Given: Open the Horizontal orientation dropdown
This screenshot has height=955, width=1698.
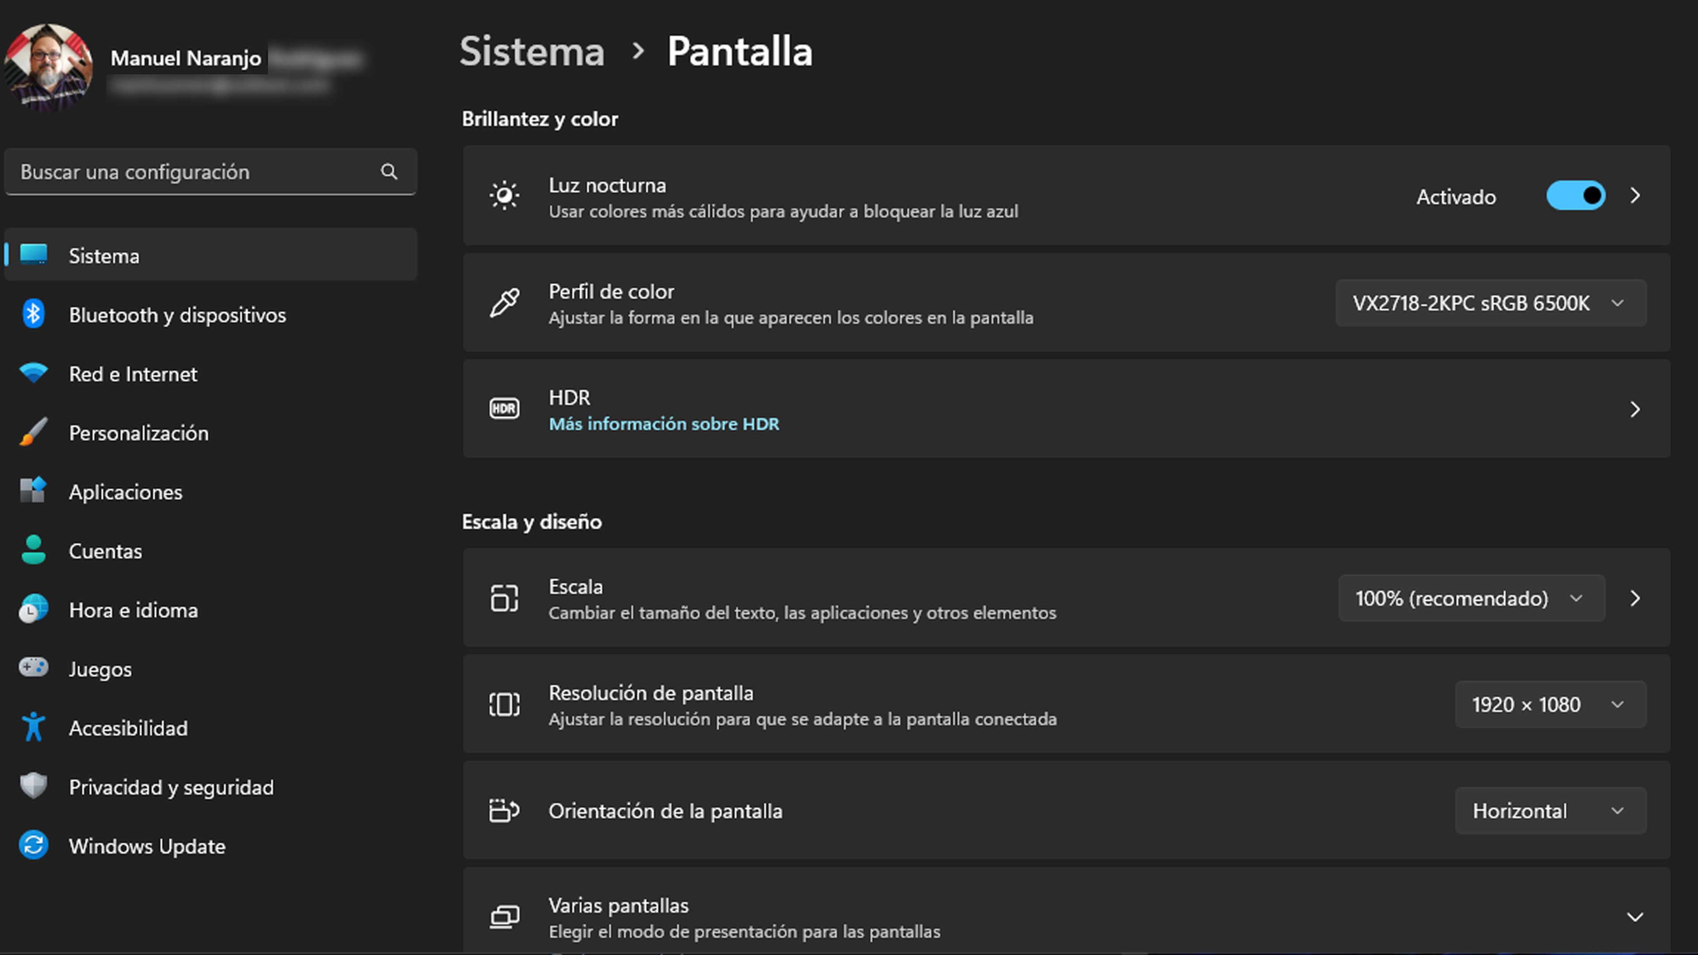Looking at the screenshot, I should click(x=1550, y=811).
